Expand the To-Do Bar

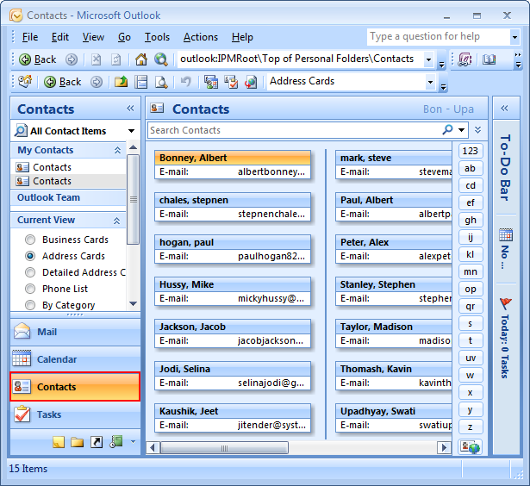pyautogui.click(x=504, y=109)
